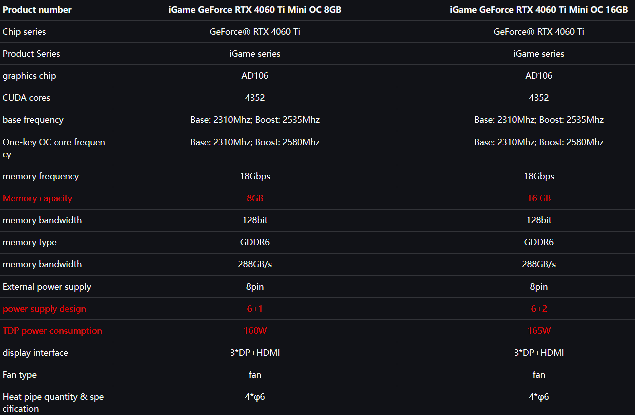
Task: Select the iGame RTX 4060 Ti Mini OC 8GB heading
Action: point(255,10)
